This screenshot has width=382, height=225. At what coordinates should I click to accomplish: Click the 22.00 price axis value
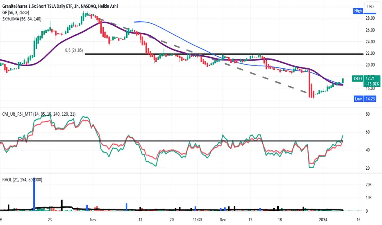(x=370, y=53)
